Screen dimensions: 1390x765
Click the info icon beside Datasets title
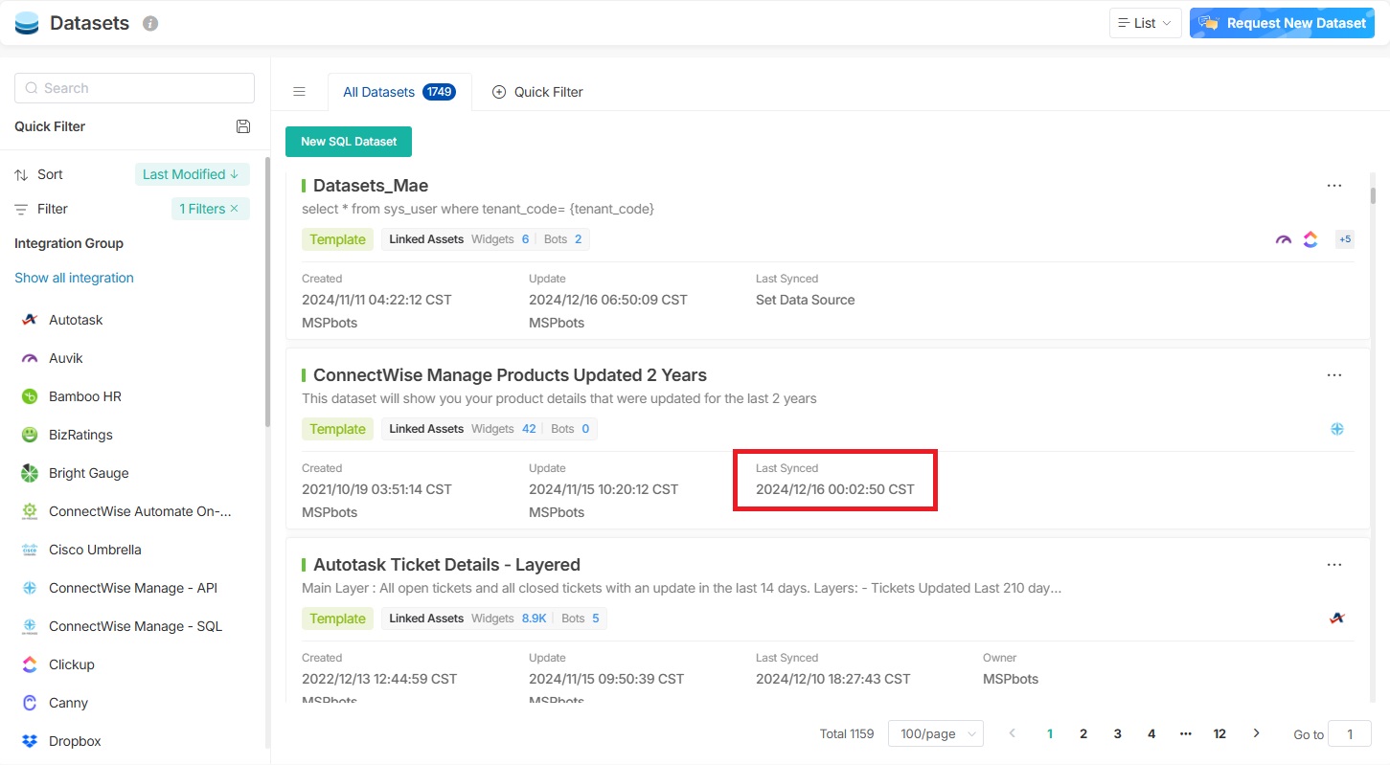(150, 24)
